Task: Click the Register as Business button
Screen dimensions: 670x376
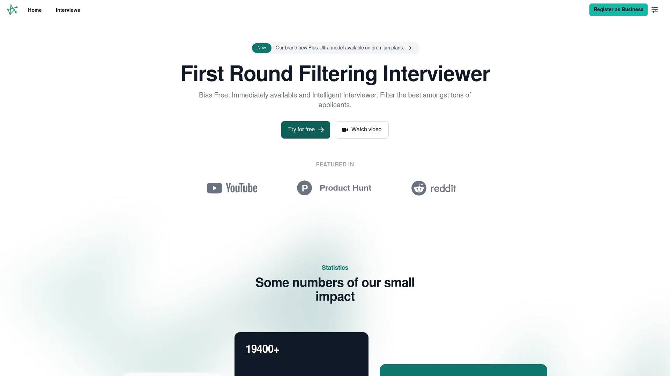Action: (x=618, y=10)
